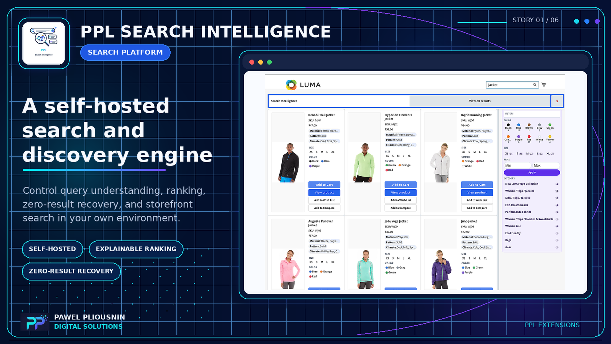611x344 pixels.
Task: Select M size filter with count 22
Action: click(x=530, y=154)
